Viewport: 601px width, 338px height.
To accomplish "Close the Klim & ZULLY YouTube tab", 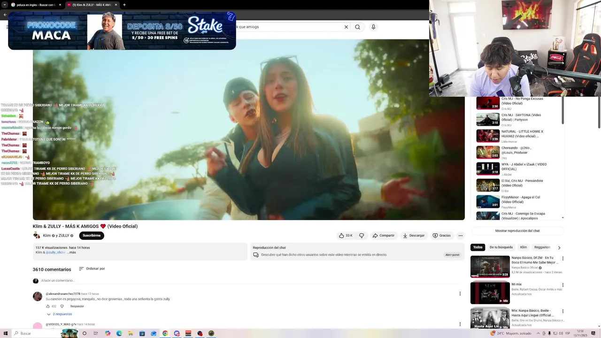I will [x=116, y=5].
